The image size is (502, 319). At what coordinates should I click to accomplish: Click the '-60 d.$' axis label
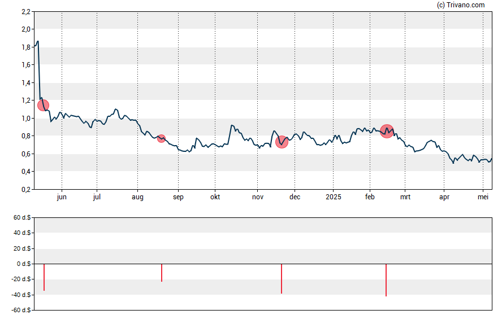click(21, 310)
